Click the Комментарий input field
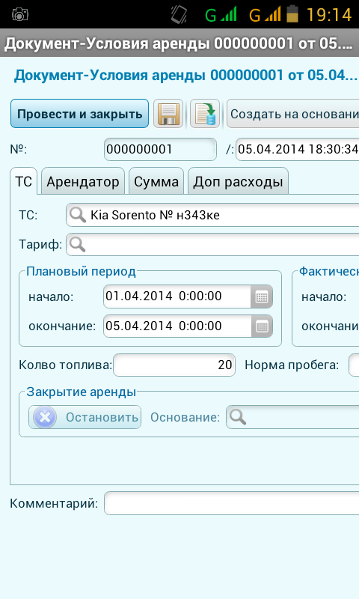Image resolution: width=359 pixels, height=599 pixels. [x=232, y=503]
